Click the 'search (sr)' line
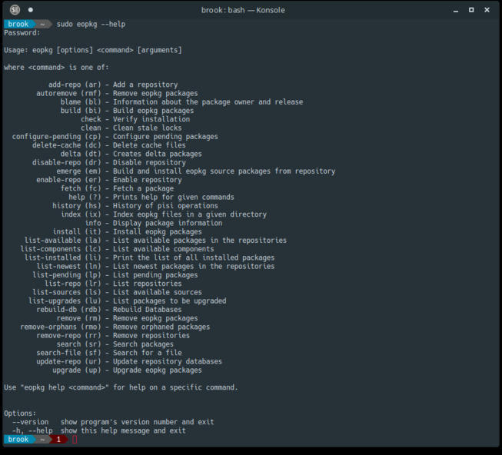 (115, 344)
